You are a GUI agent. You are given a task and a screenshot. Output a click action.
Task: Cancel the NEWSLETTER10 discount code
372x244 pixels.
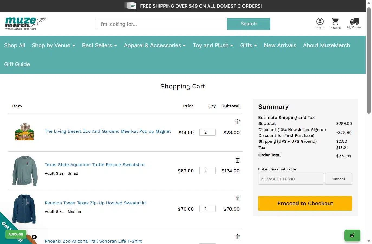click(x=339, y=179)
